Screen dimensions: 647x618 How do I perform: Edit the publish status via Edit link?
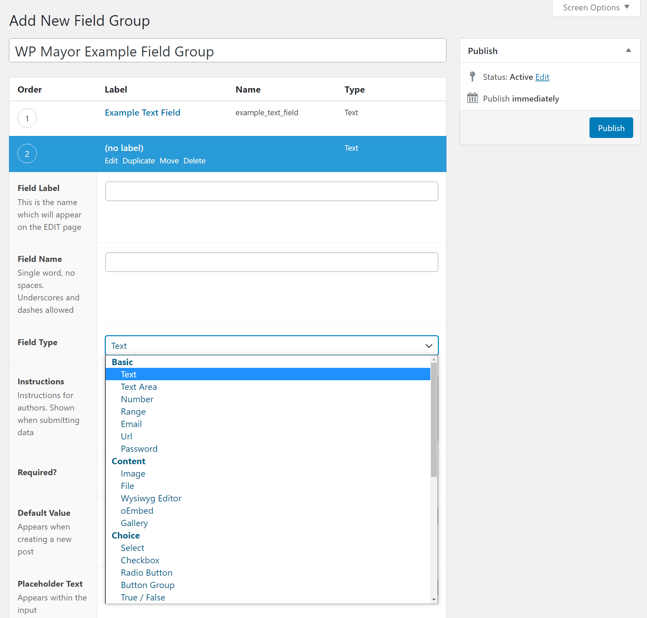point(542,77)
